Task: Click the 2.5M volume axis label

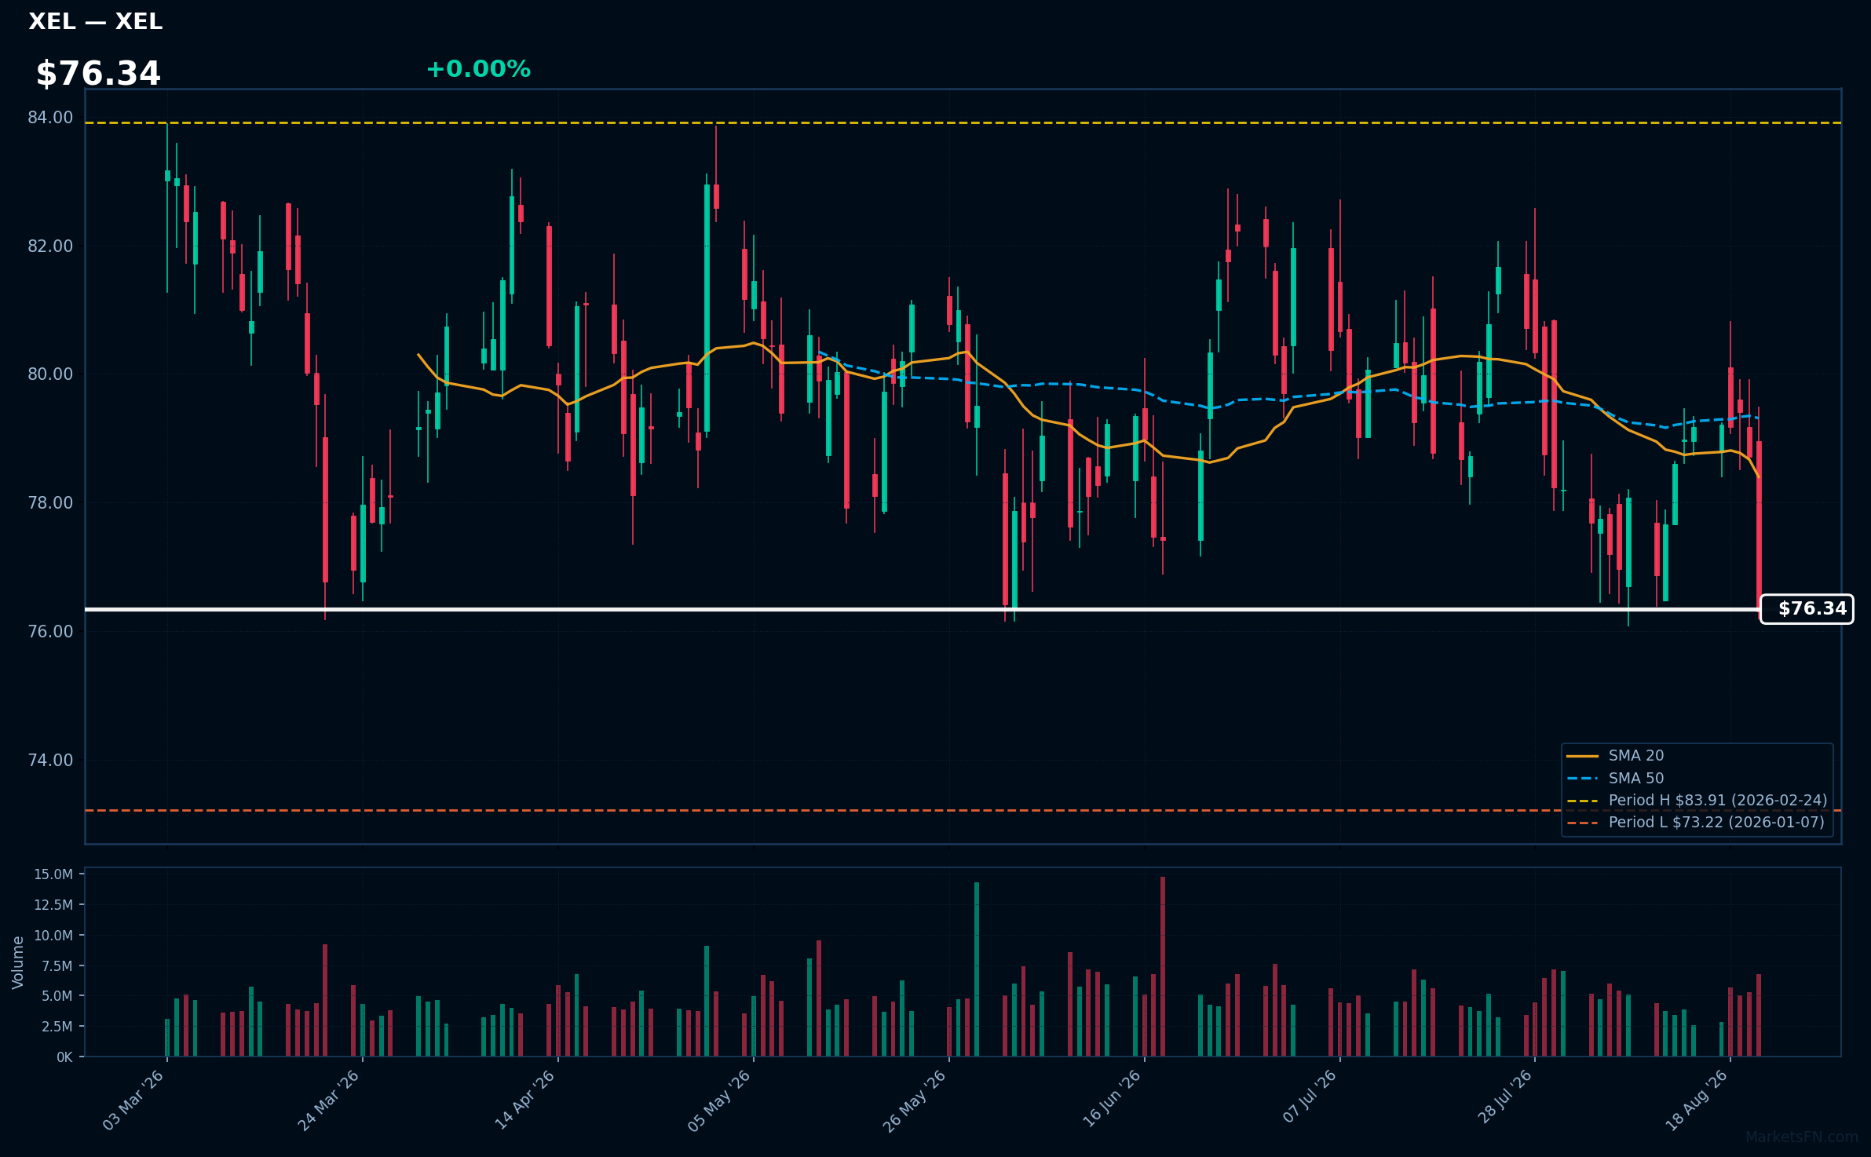Action: point(57,1027)
